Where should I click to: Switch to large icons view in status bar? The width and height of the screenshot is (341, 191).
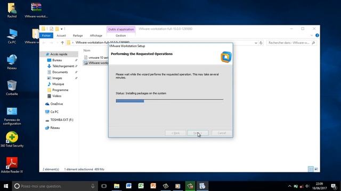click(x=316, y=169)
